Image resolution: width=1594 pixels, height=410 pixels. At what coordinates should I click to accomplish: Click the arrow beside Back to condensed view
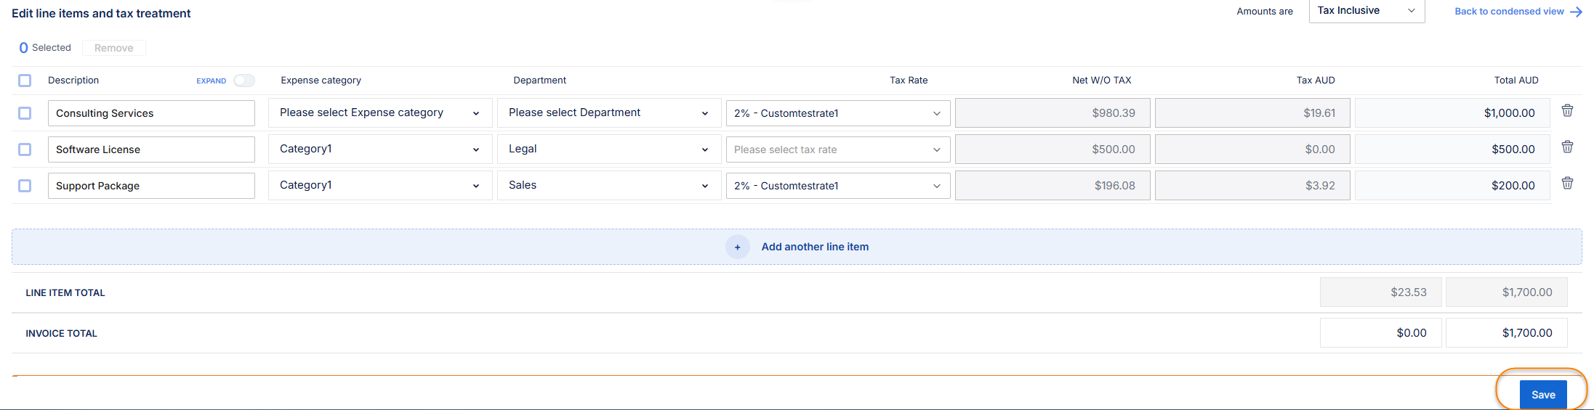click(1576, 12)
